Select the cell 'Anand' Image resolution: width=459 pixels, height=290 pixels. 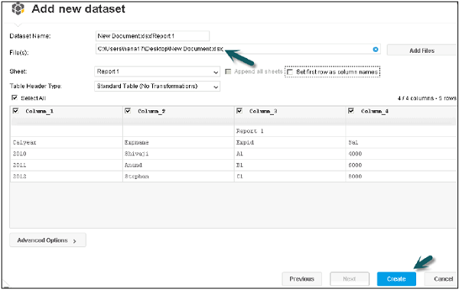coord(178,165)
